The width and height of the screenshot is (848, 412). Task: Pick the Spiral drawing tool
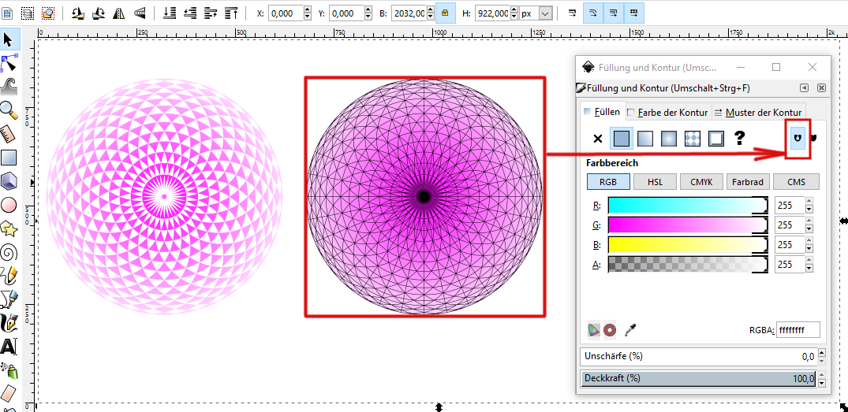[x=9, y=252]
